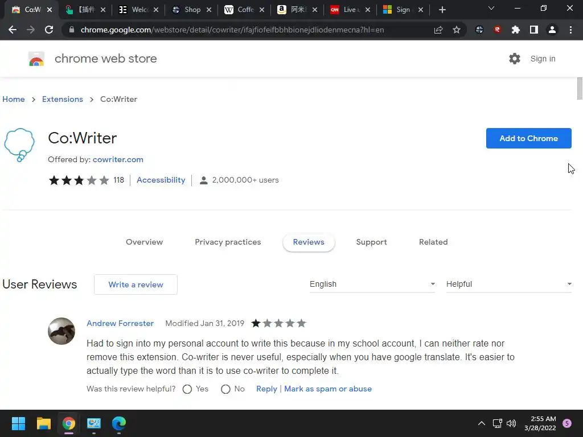Switch to the Overview tab
Screen dimensions: 583x437
click(x=144, y=242)
